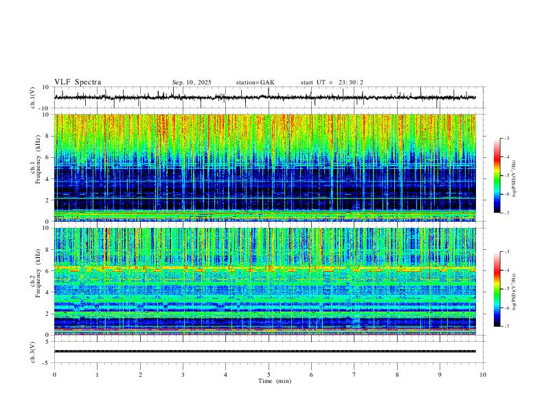Click the time axis tick label "1"

(x=97, y=375)
